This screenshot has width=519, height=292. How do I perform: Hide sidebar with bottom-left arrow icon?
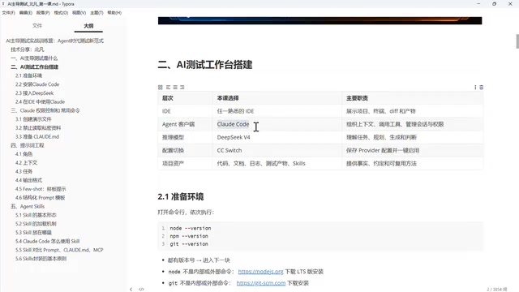131,290
